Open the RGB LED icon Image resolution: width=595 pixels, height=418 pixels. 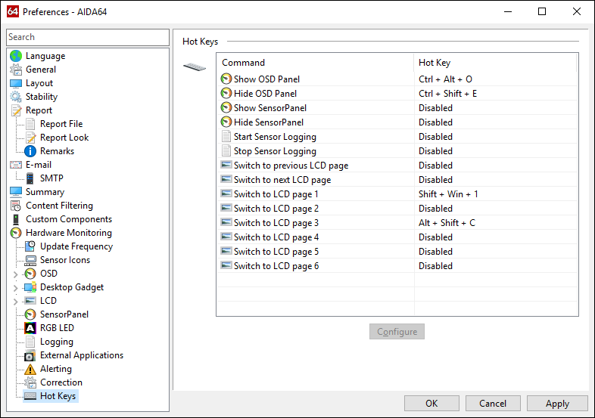[30, 328]
